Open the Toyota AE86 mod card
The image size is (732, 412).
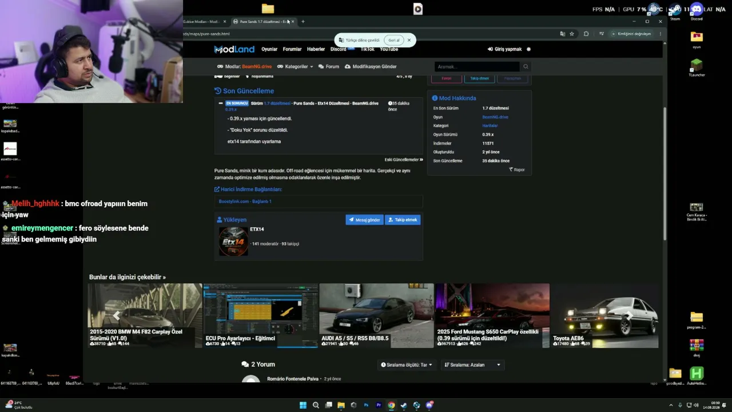coord(604,315)
